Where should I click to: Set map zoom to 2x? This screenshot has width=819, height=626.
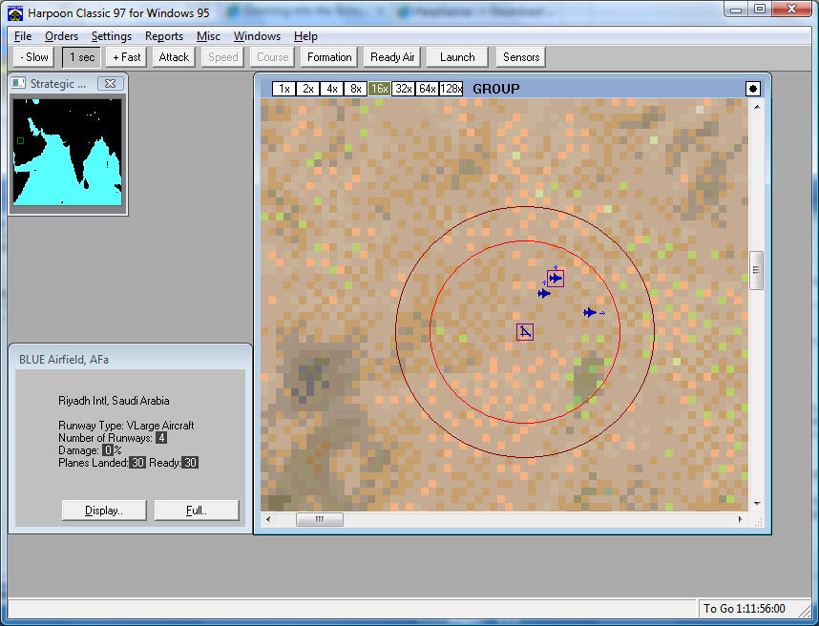coord(308,89)
